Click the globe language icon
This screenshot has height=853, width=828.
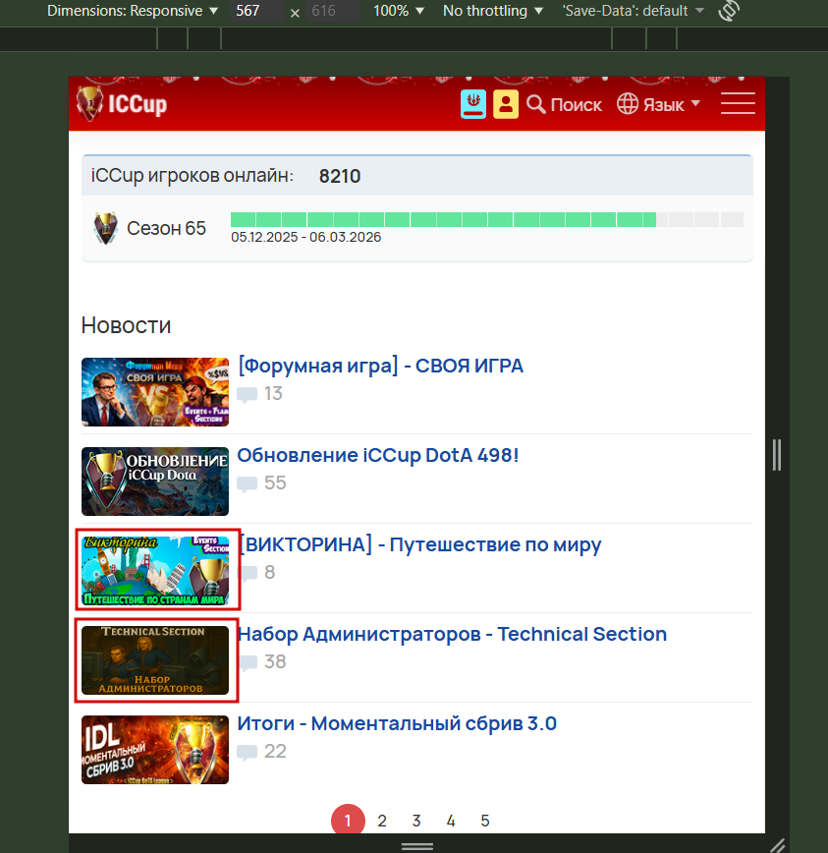[628, 104]
